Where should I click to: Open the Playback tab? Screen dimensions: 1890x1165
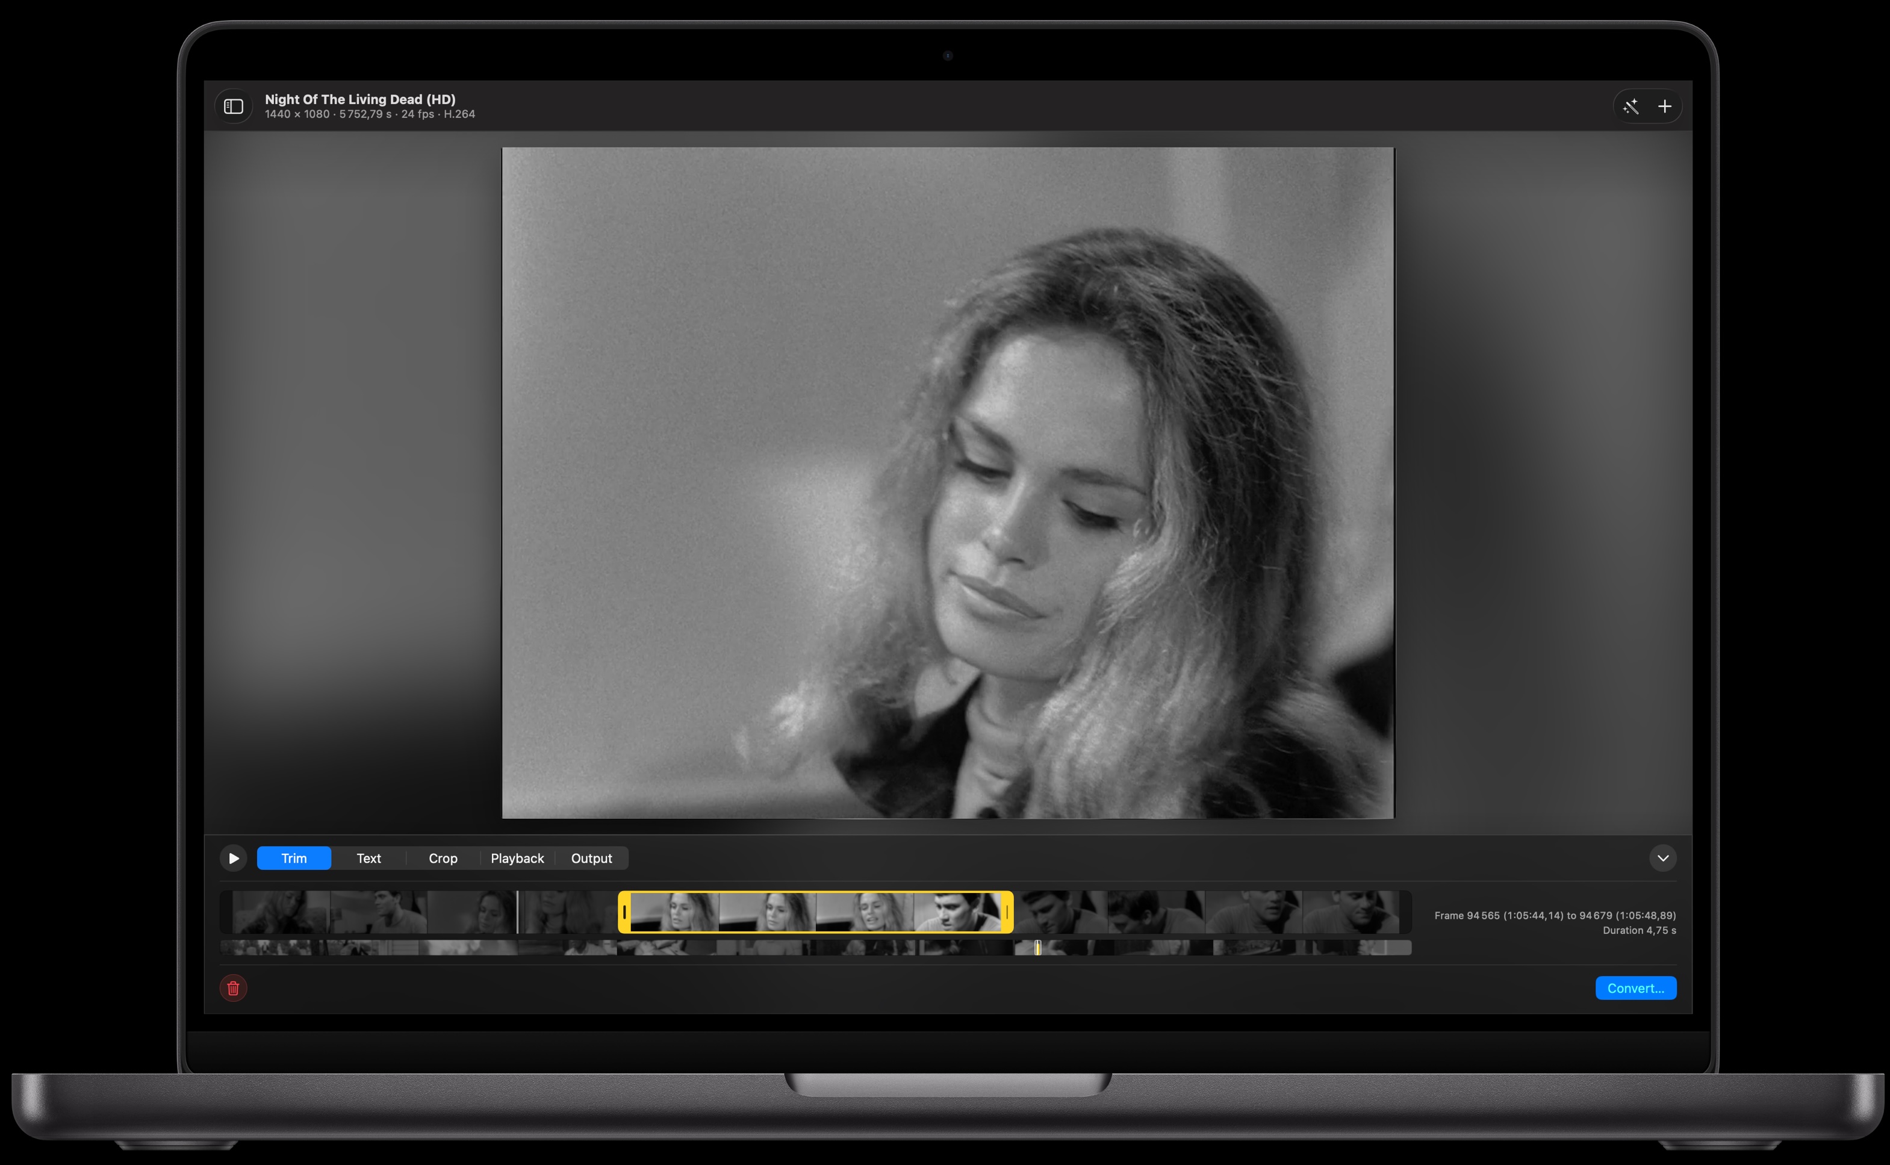(x=517, y=859)
